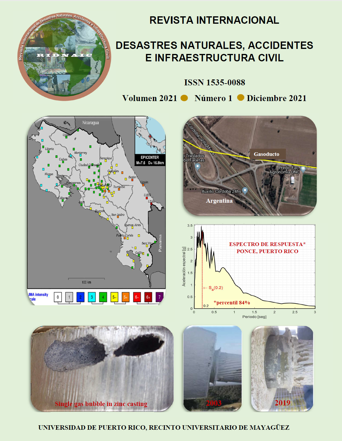Open the Costa Rica intensity map image
This screenshot has width=342, height=441.
pyautogui.click(x=96, y=210)
